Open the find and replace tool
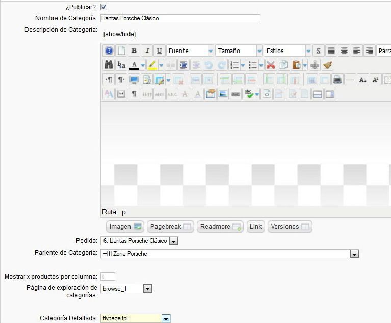This screenshot has height=323, width=391. click(121, 65)
